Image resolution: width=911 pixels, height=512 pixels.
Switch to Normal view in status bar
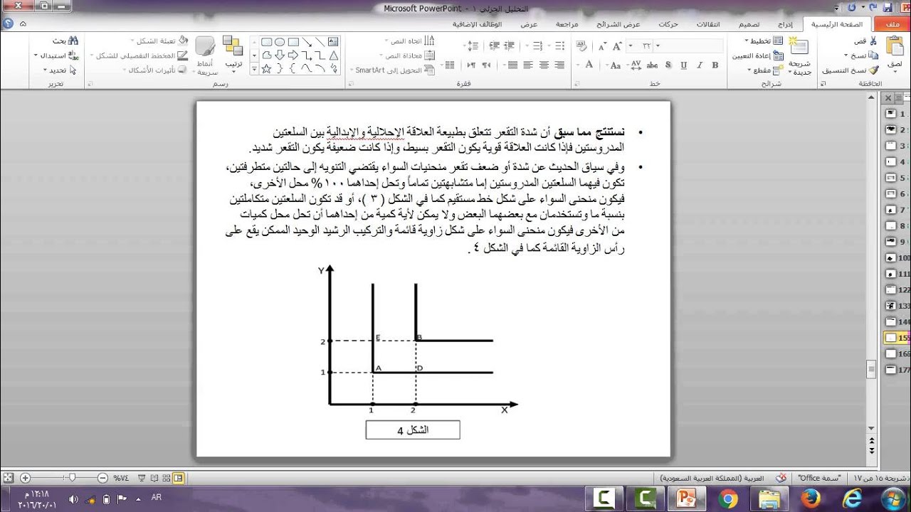pos(179,478)
